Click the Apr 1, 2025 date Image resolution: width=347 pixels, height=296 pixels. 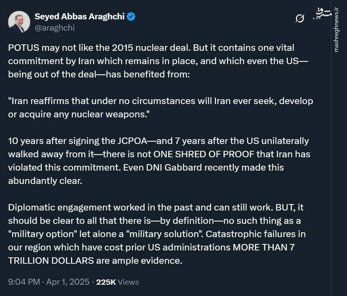[69, 282]
